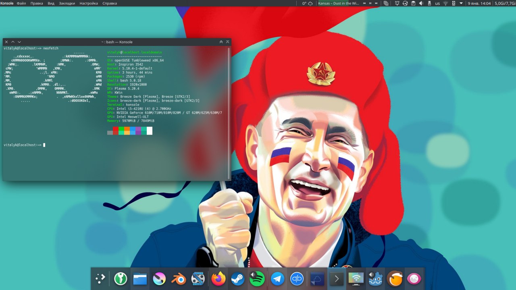
Task: Launch Steam from the dock
Action: (x=238, y=279)
